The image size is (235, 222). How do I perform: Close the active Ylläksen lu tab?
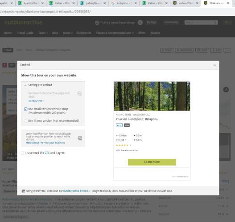[228, 3]
